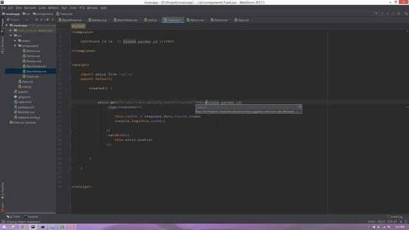Select SearchArea.vue in the project tree
409x230 pixels.
34,72
